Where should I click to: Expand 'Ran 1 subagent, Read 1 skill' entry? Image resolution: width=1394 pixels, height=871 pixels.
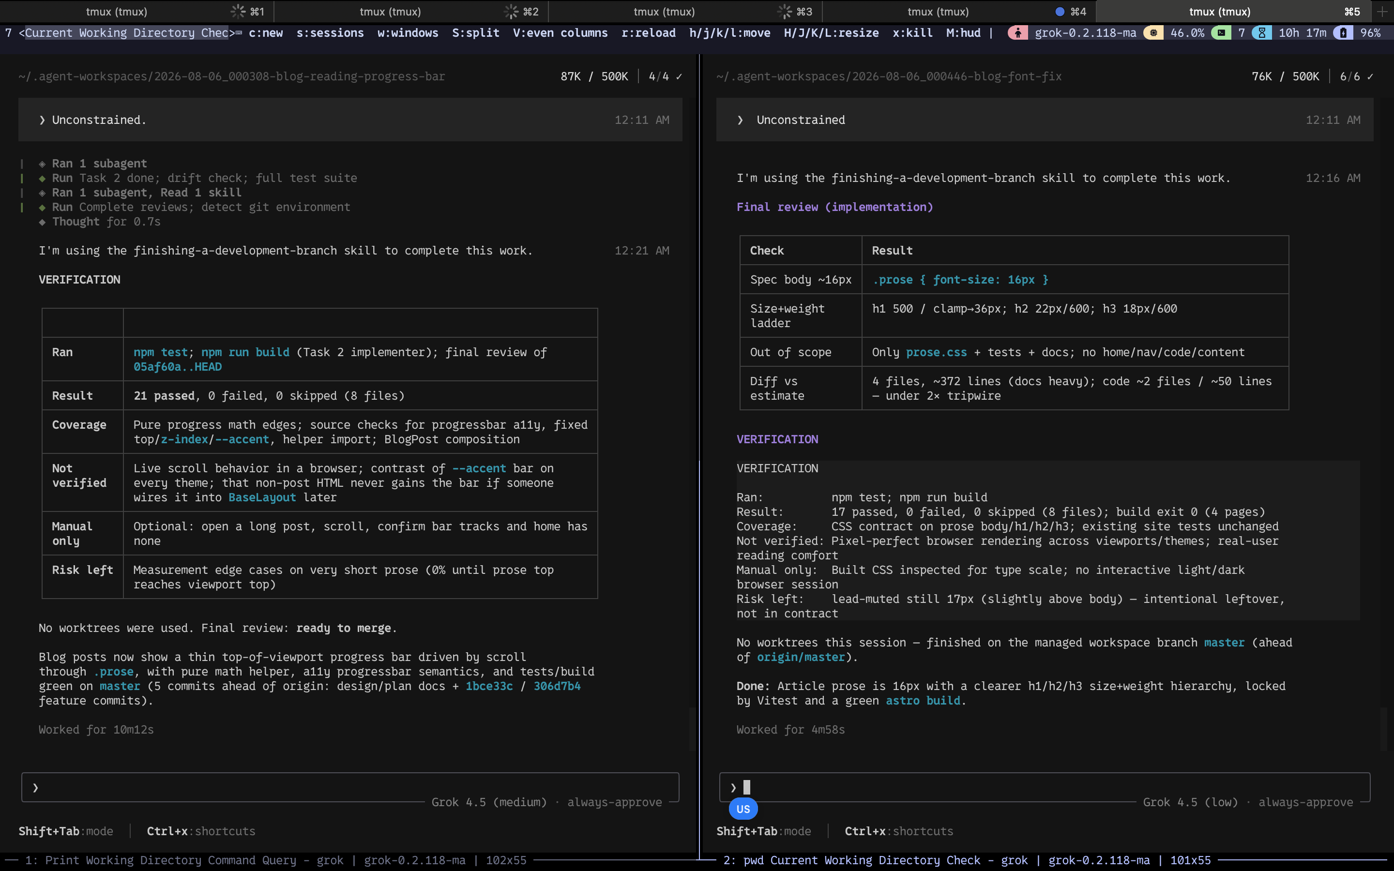click(147, 193)
